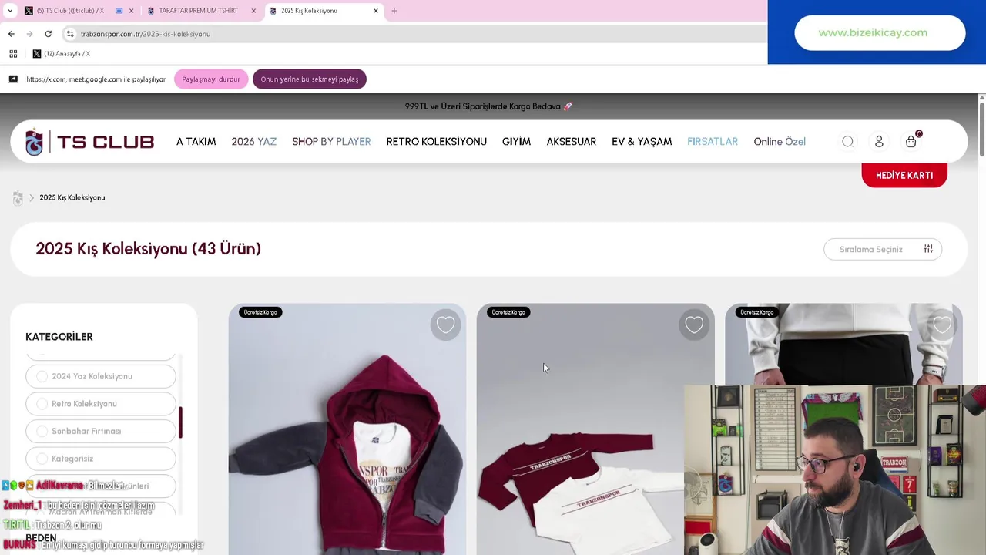Open the EV & YAŞAM menu
Image resolution: width=986 pixels, height=555 pixels.
pos(642,142)
